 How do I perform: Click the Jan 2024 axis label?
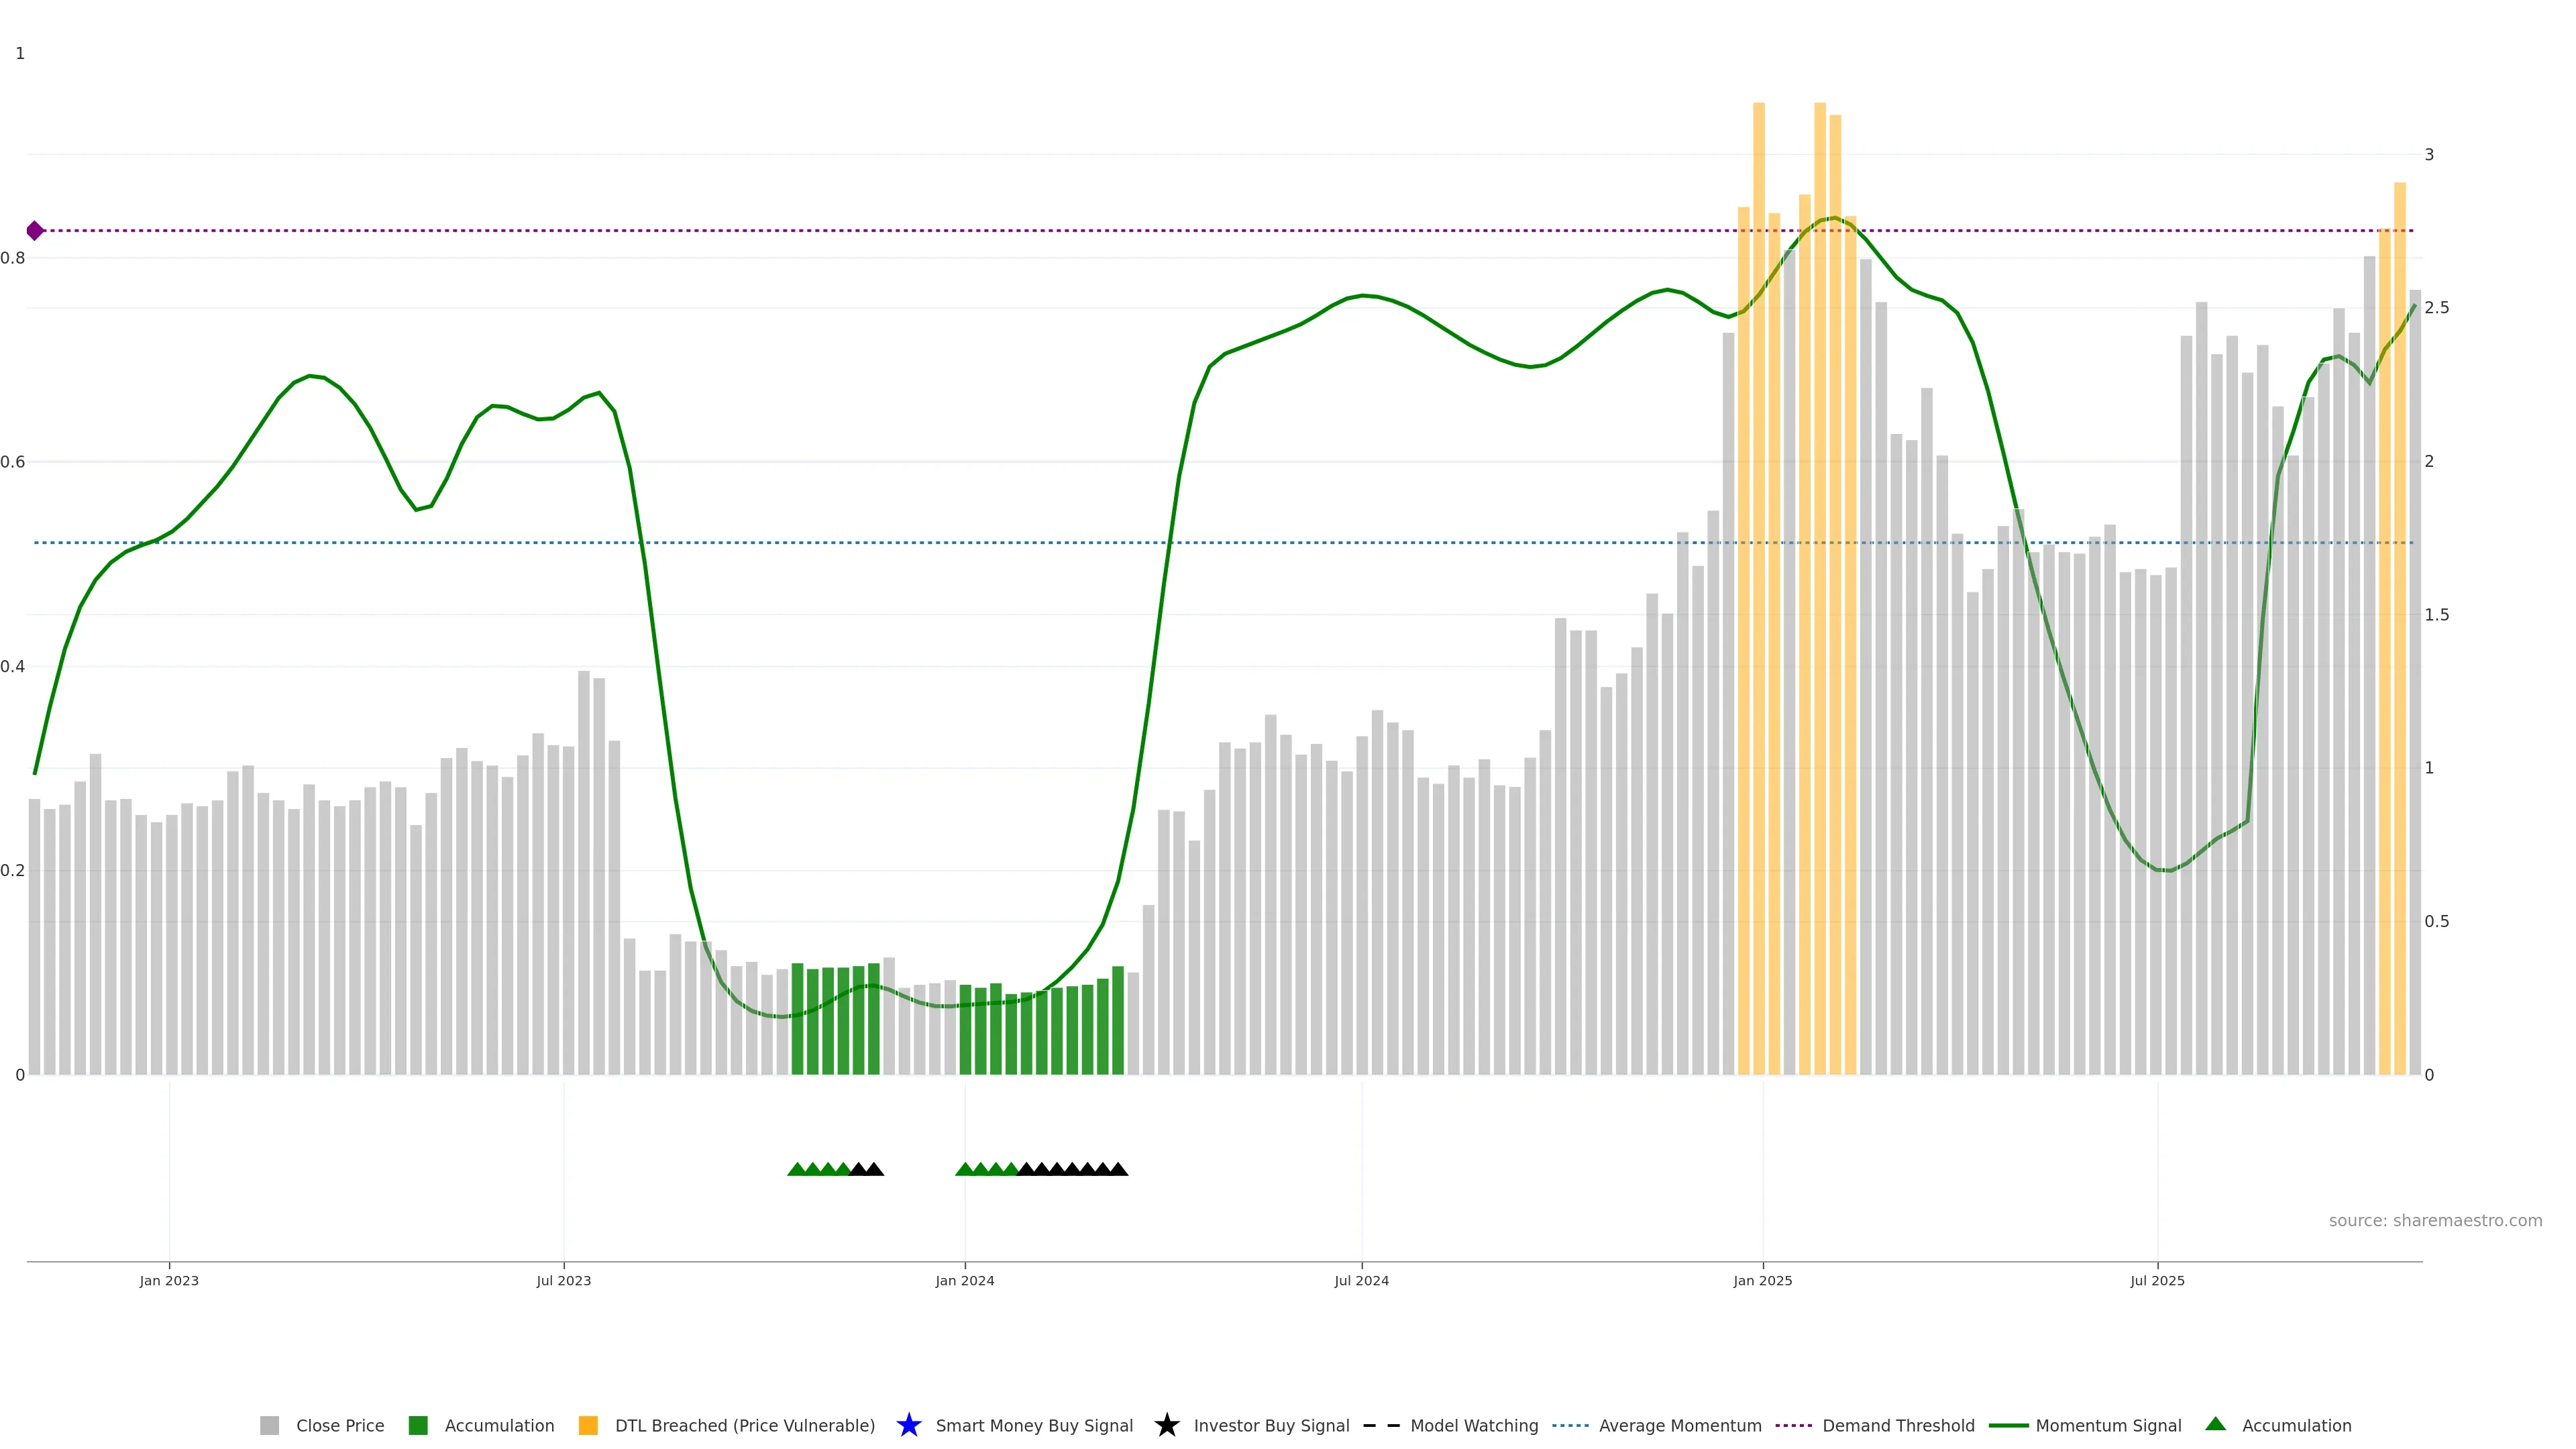[x=964, y=1280]
